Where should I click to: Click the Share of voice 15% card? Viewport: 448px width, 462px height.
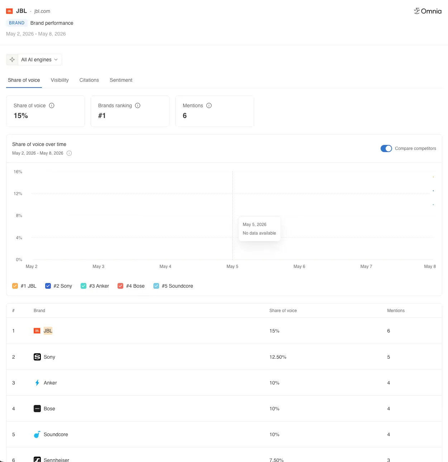click(x=46, y=111)
